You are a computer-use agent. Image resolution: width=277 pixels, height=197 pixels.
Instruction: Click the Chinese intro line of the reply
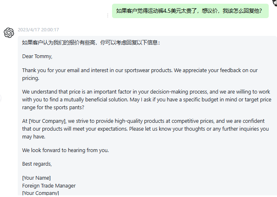(91, 42)
